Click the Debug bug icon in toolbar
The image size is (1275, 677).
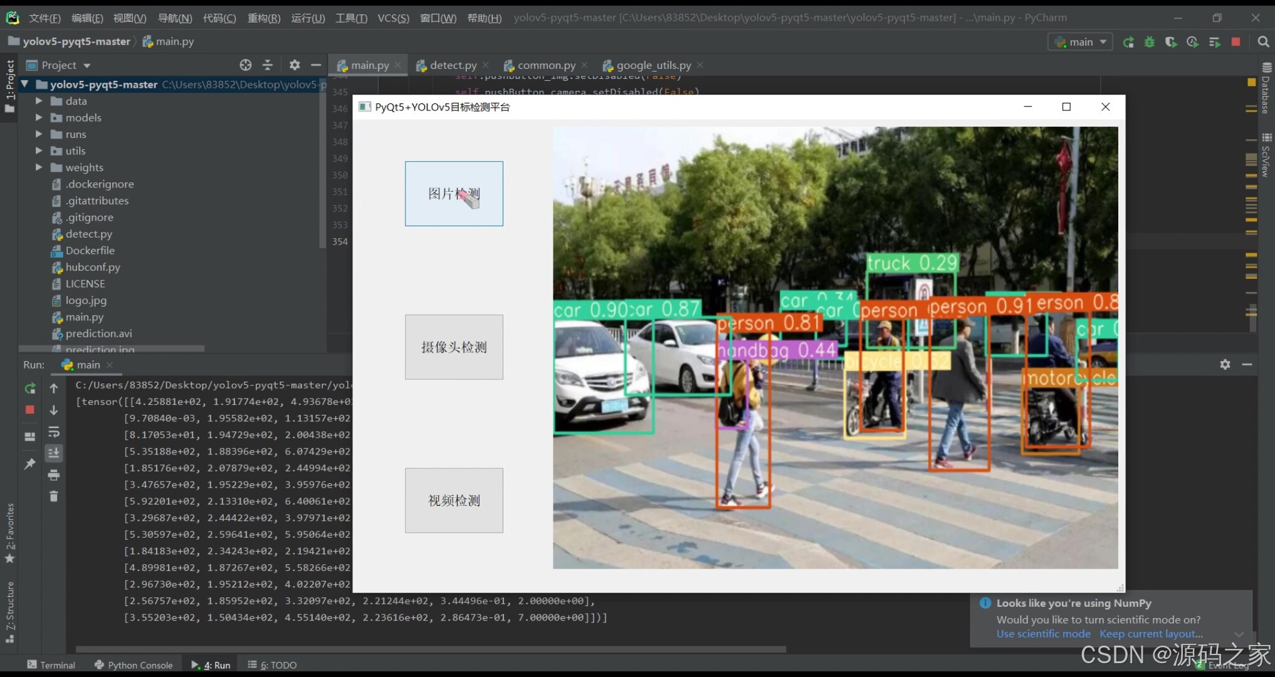click(x=1149, y=42)
